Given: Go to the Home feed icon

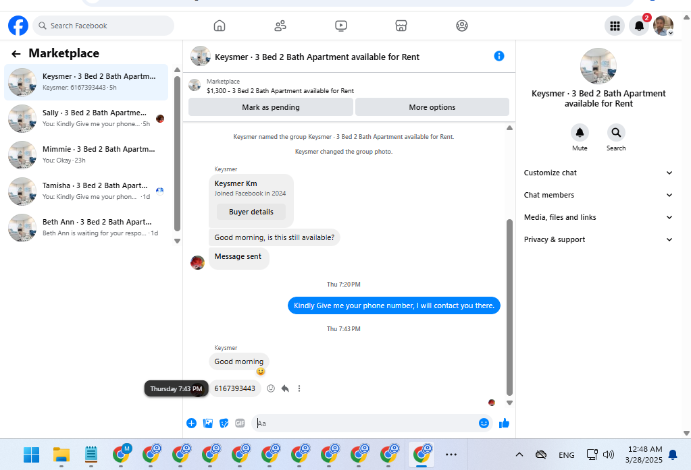Looking at the screenshot, I should [x=220, y=26].
